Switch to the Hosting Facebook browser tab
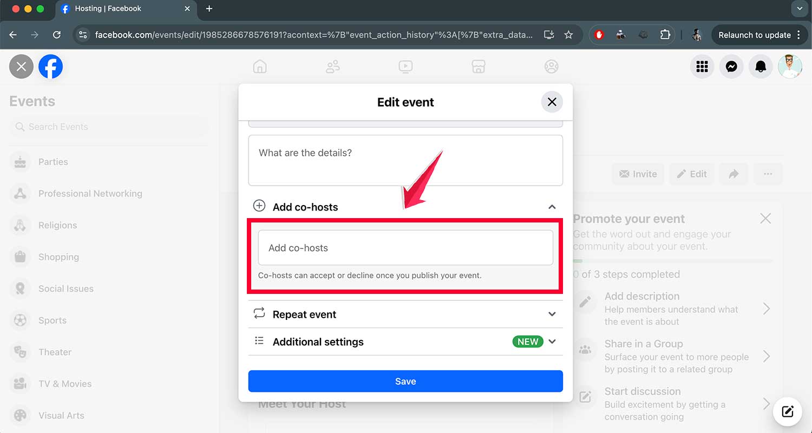The height and width of the screenshot is (433, 812). (108, 9)
